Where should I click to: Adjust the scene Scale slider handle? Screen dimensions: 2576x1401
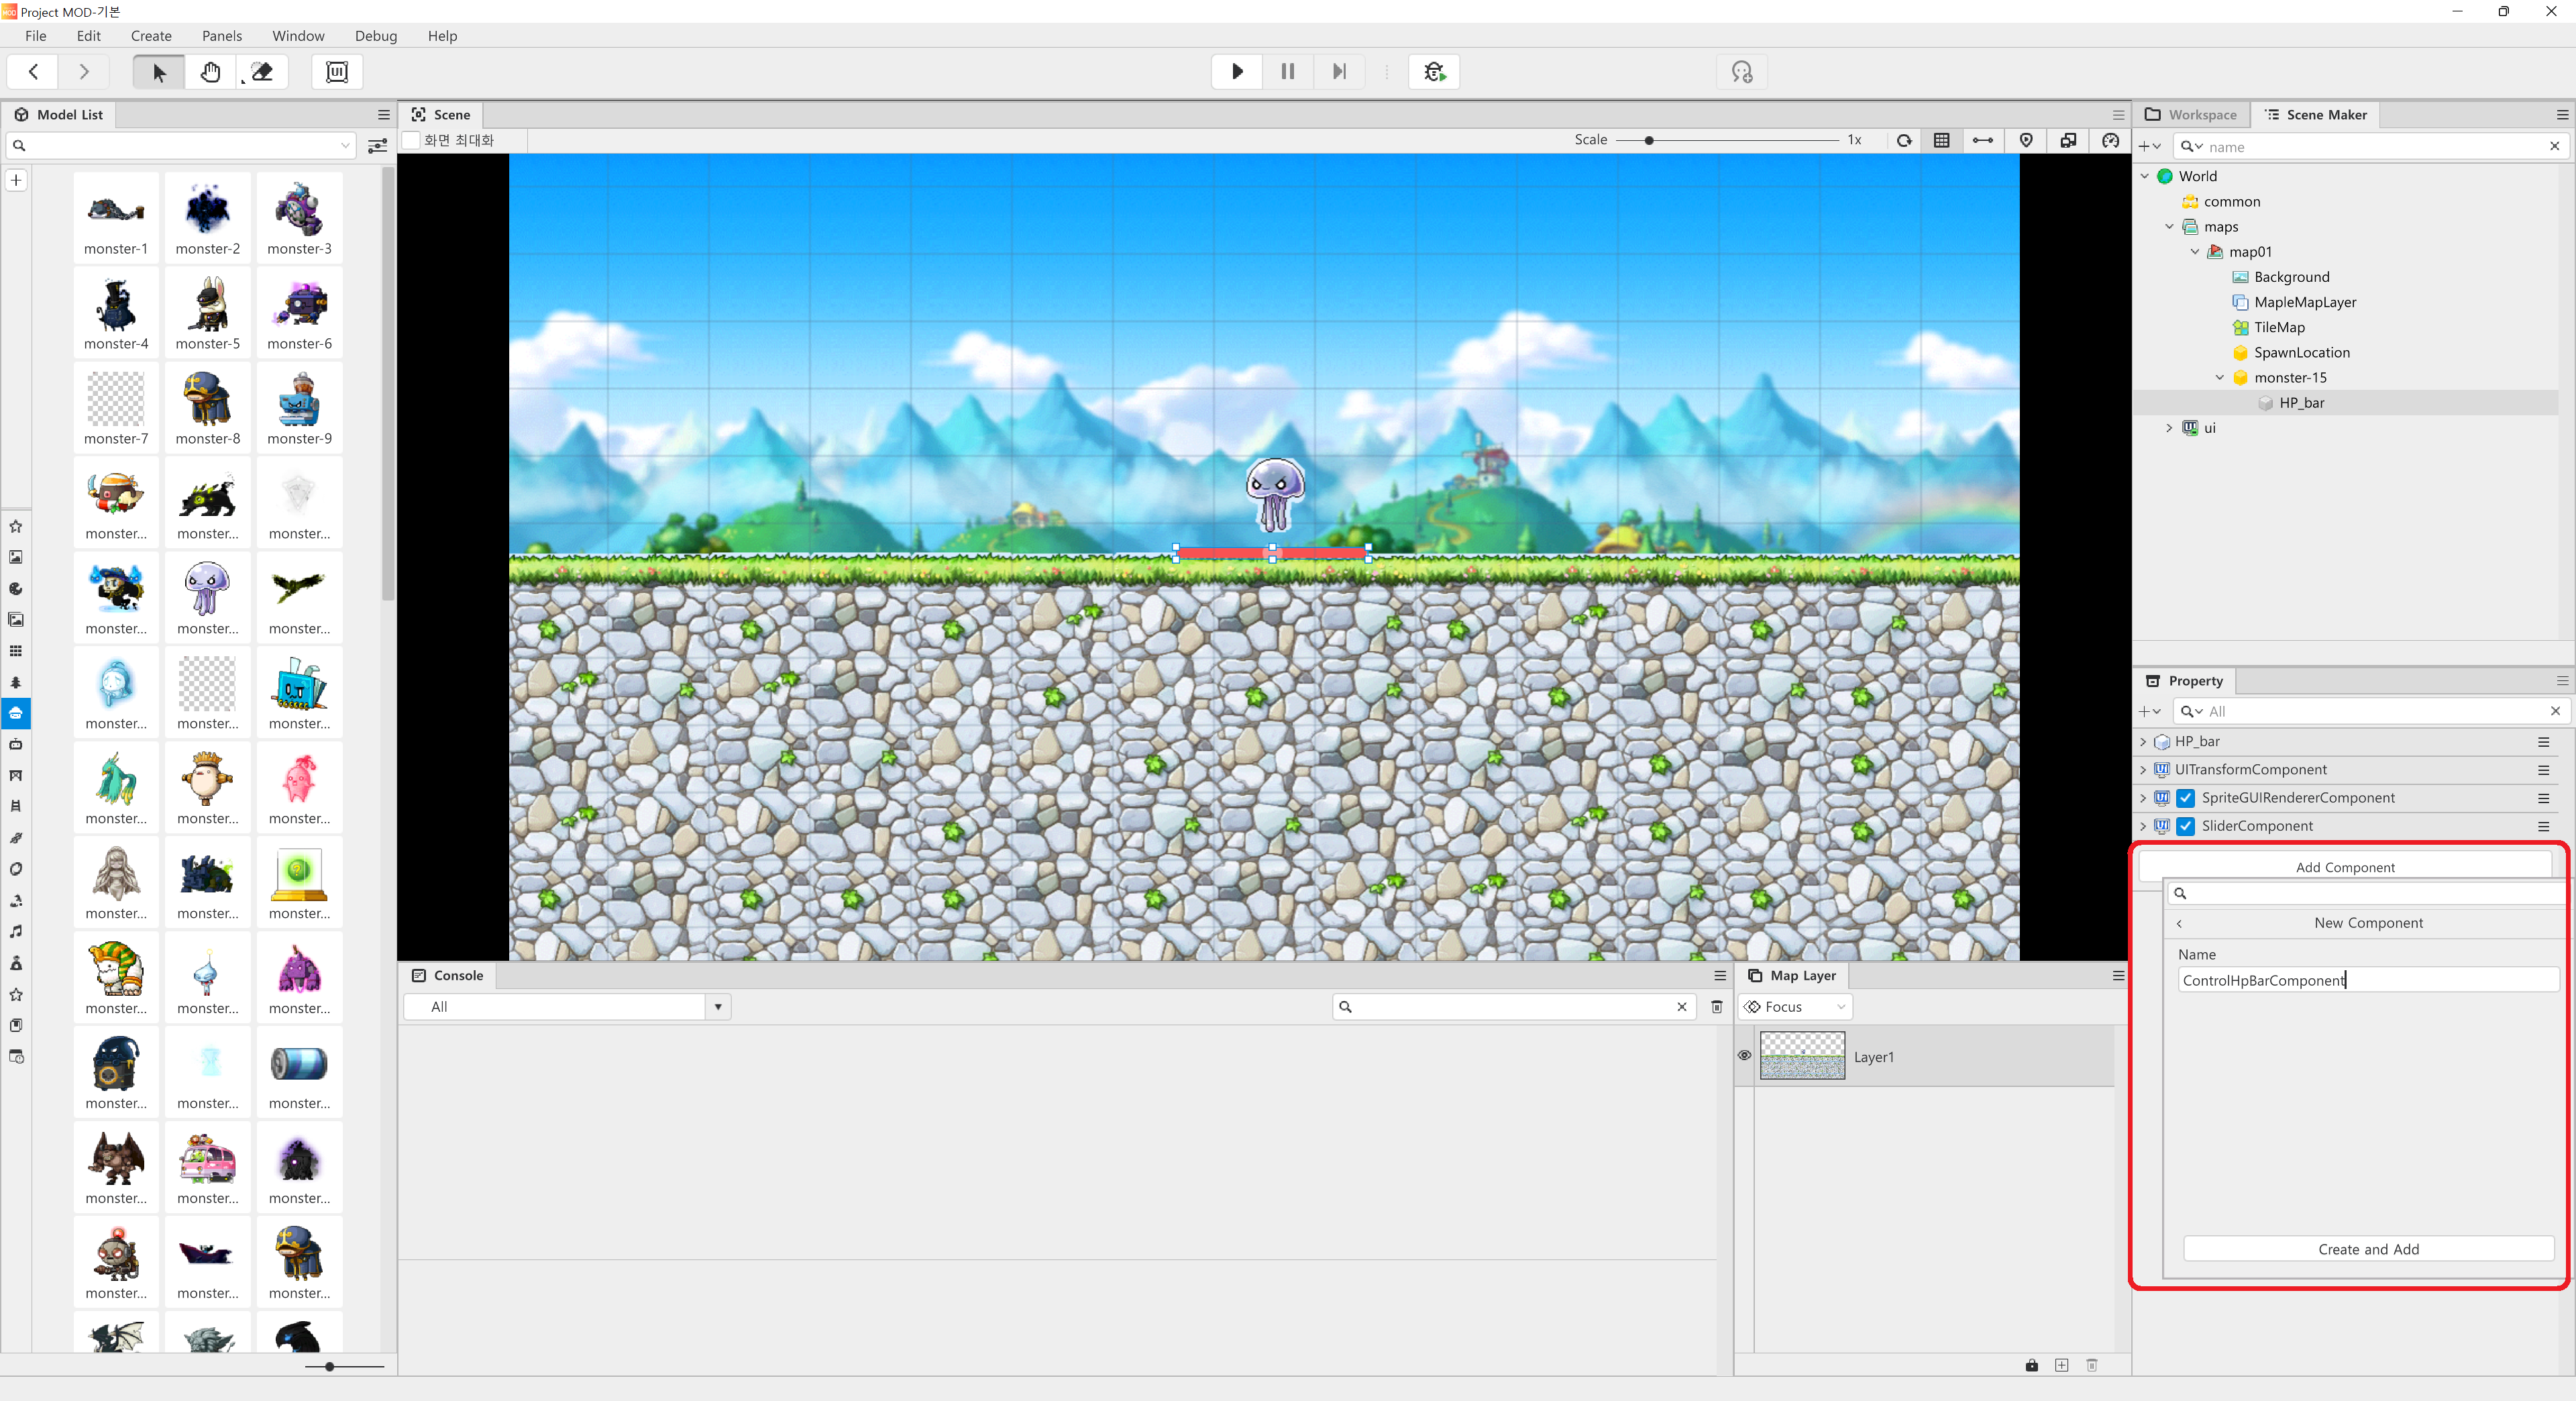point(1648,140)
